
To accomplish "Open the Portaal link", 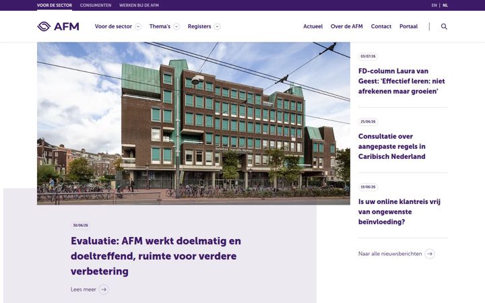I will [408, 26].
